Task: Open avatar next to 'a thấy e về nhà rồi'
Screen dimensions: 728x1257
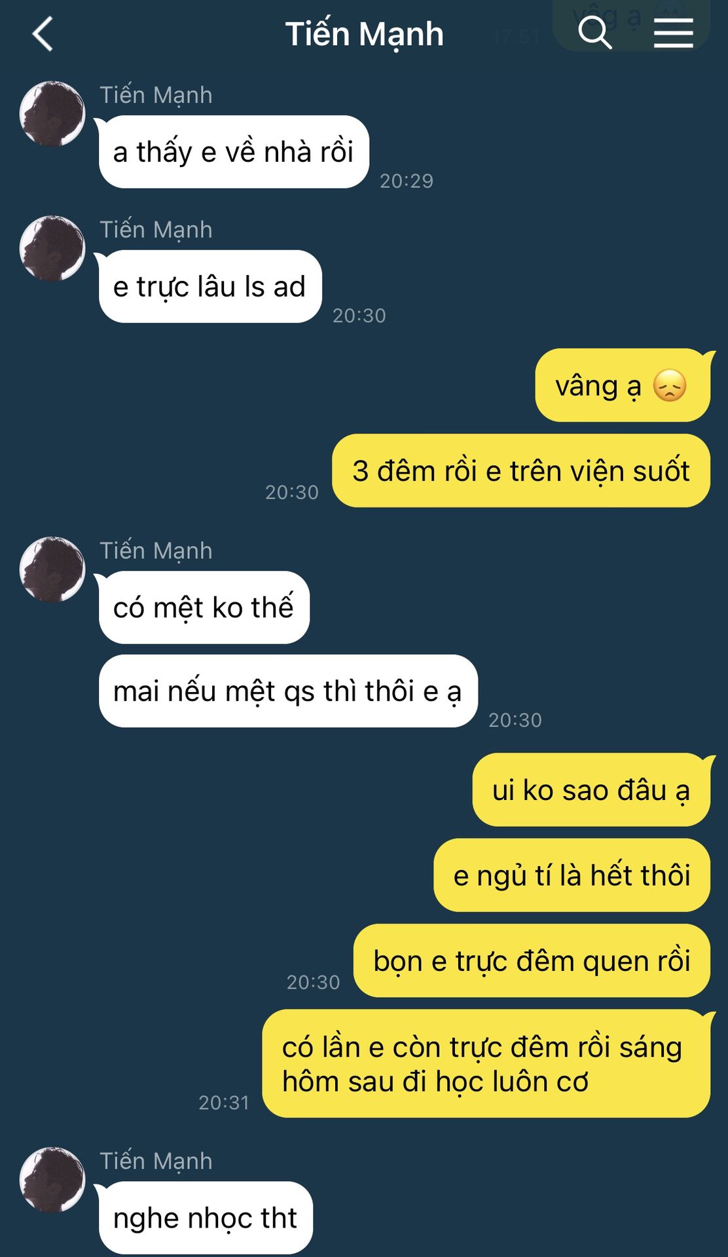Action: [52, 113]
